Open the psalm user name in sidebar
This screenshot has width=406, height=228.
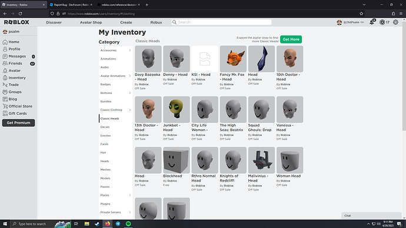point(14,32)
